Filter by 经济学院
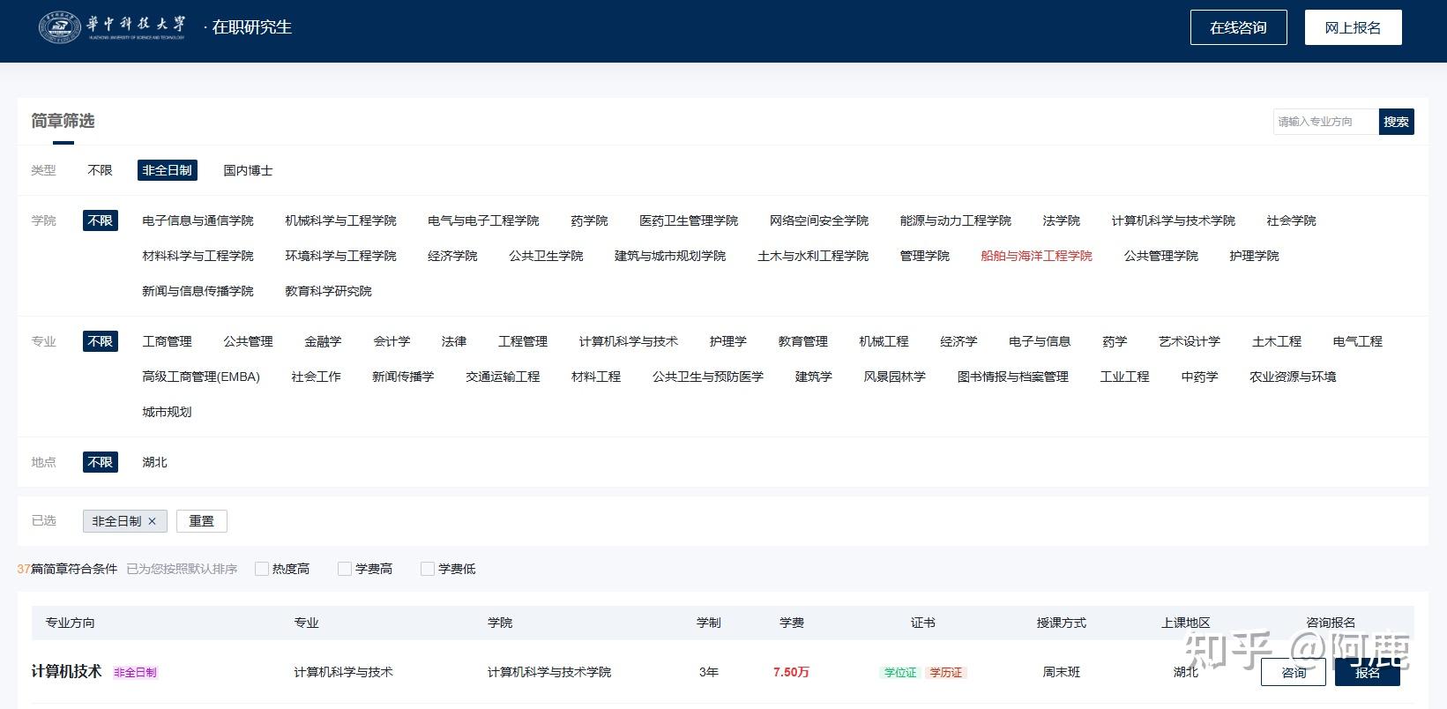 click(x=452, y=256)
